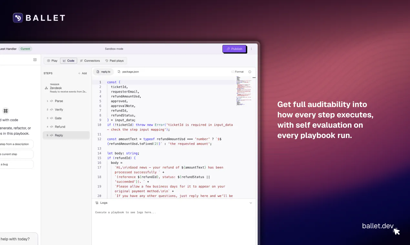Click the 'body =' code line

pos(117,163)
